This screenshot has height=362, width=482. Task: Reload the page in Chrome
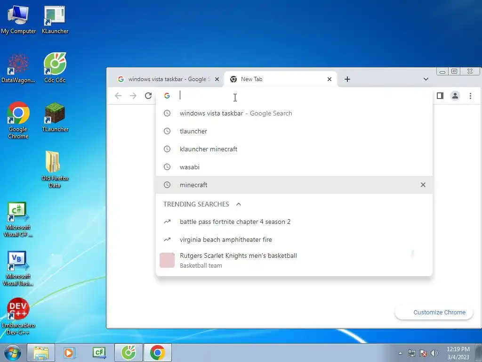pos(148,96)
